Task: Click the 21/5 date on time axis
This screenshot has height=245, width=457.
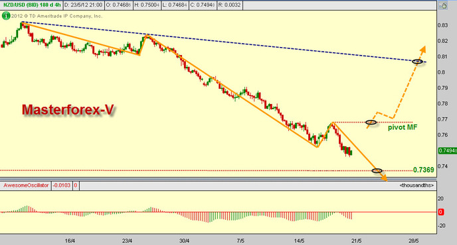Action: [x=357, y=241]
